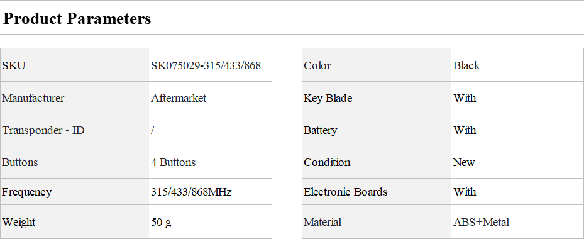Click the Color label cell
The height and width of the screenshot is (239, 584).
pos(377,65)
